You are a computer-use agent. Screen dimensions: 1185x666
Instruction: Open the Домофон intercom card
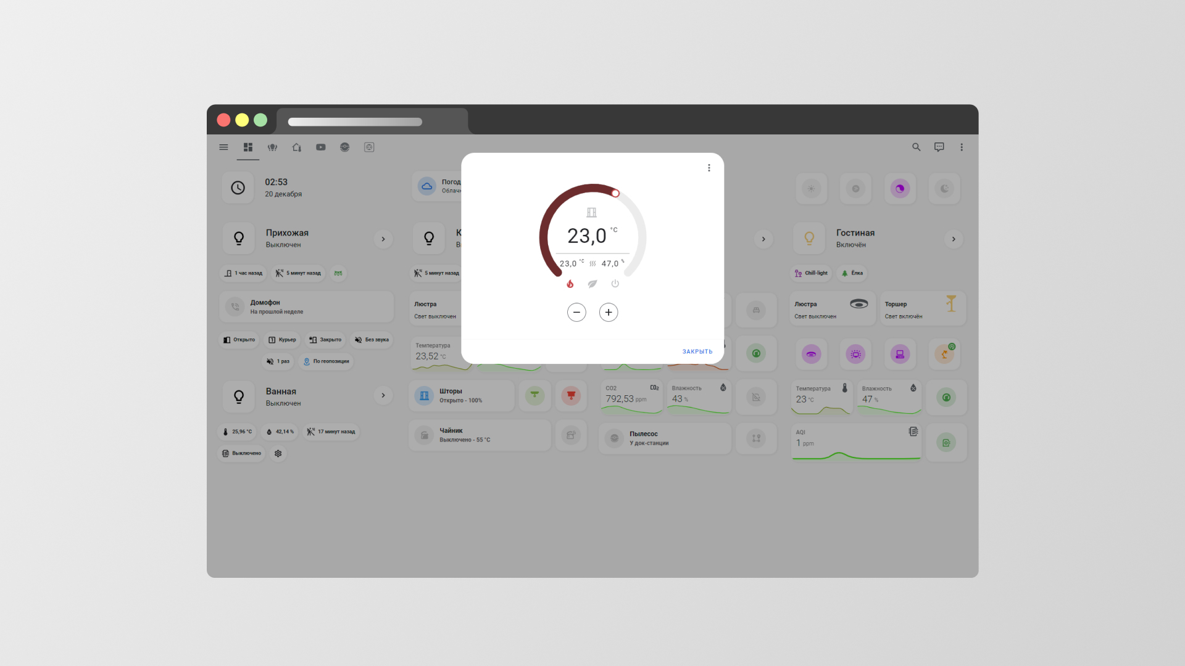307,307
